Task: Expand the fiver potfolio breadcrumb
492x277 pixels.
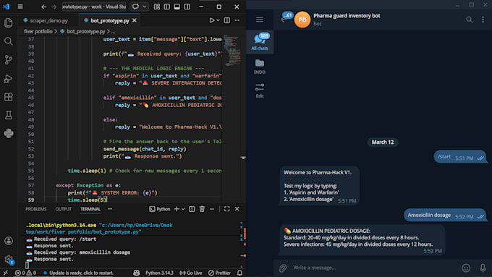Action: [x=38, y=31]
